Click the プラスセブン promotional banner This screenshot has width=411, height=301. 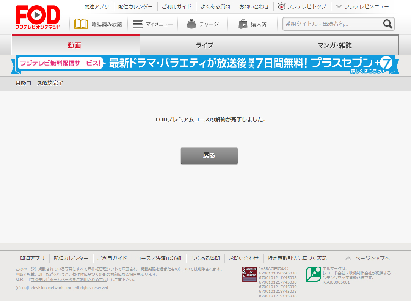click(x=205, y=64)
